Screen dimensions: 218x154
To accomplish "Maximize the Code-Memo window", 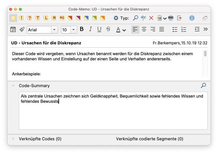I will coord(20,9).
